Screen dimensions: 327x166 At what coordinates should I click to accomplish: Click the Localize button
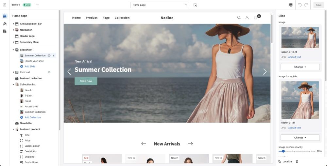(x=285, y=161)
